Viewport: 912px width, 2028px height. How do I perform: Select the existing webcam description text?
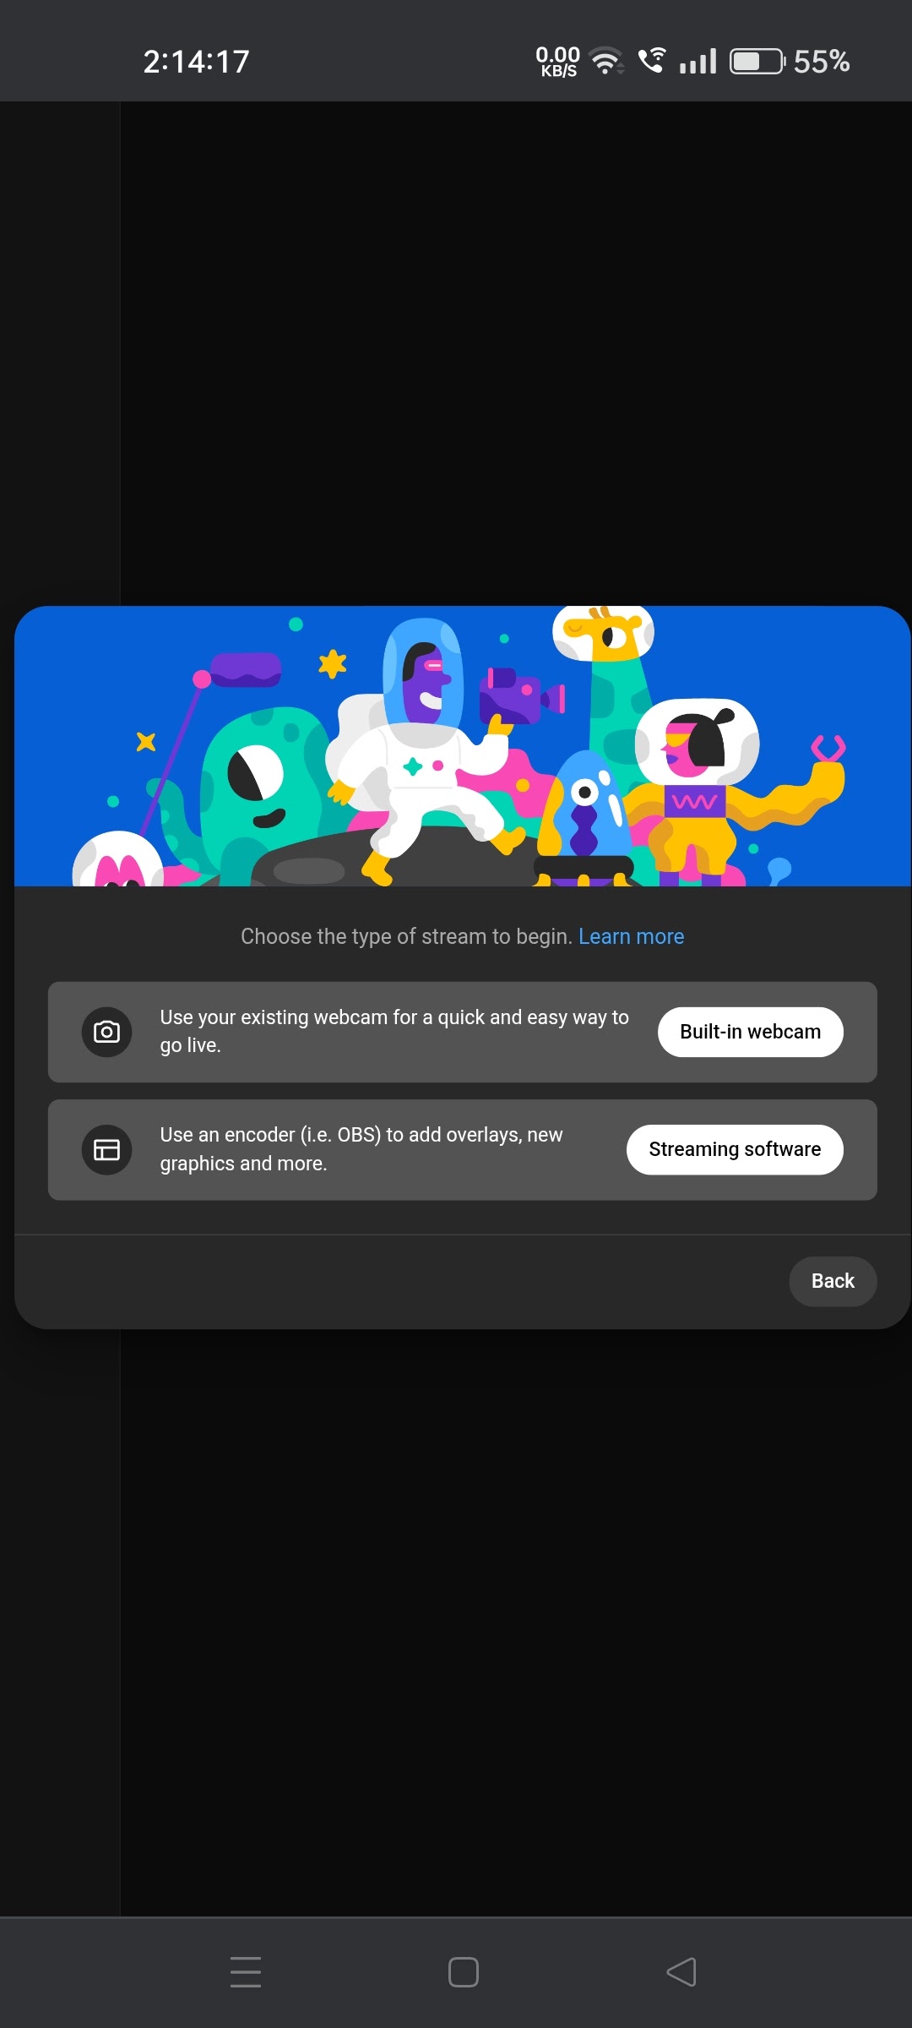[394, 1031]
